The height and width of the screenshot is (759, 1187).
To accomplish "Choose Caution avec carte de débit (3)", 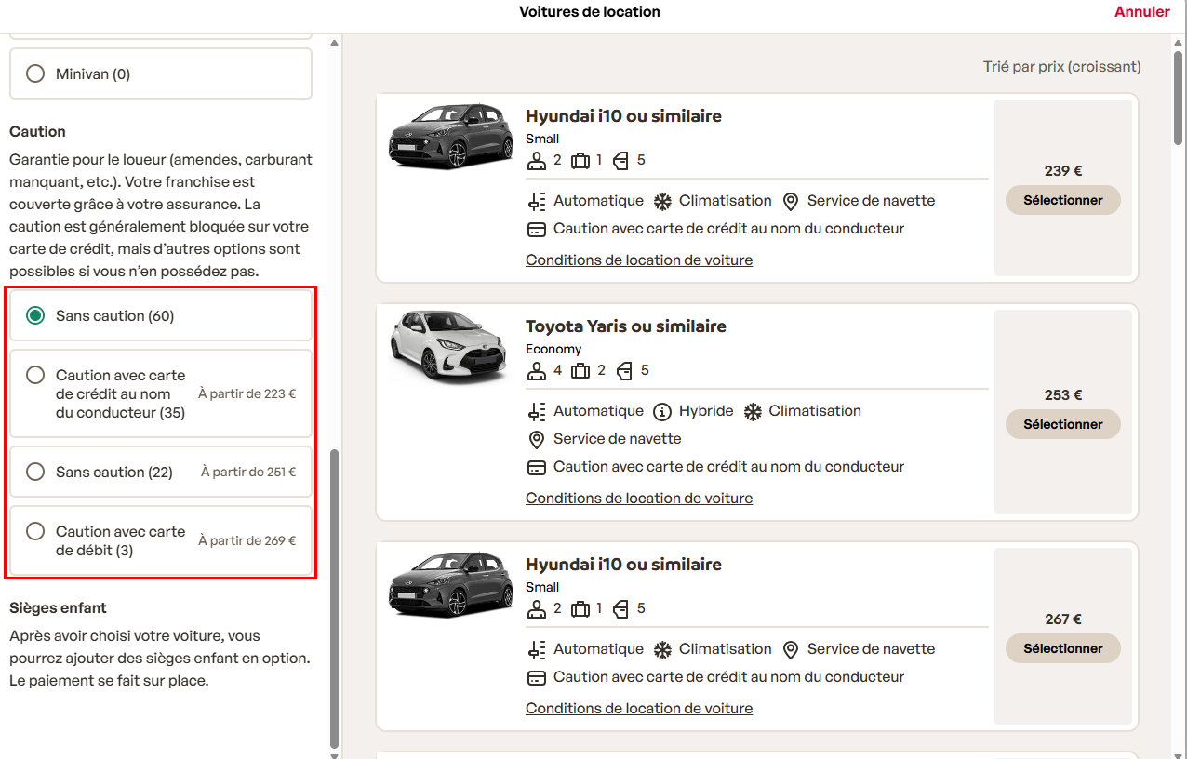I will [160, 540].
